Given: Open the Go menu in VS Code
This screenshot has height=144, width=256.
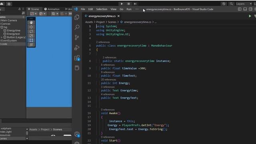Looking at the screenshot, I should coord(122,9).
